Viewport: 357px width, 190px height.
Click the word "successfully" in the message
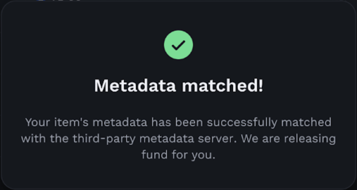pyautogui.click(x=242, y=122)
